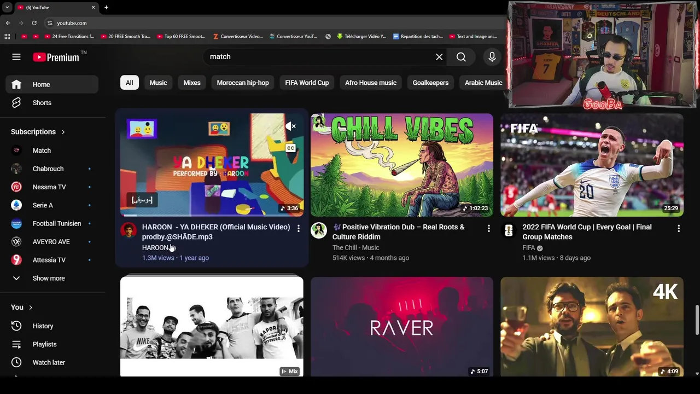The height and width of the screenshot is (394, 700).
Task: Select the All filter chip
Action: 129,83
